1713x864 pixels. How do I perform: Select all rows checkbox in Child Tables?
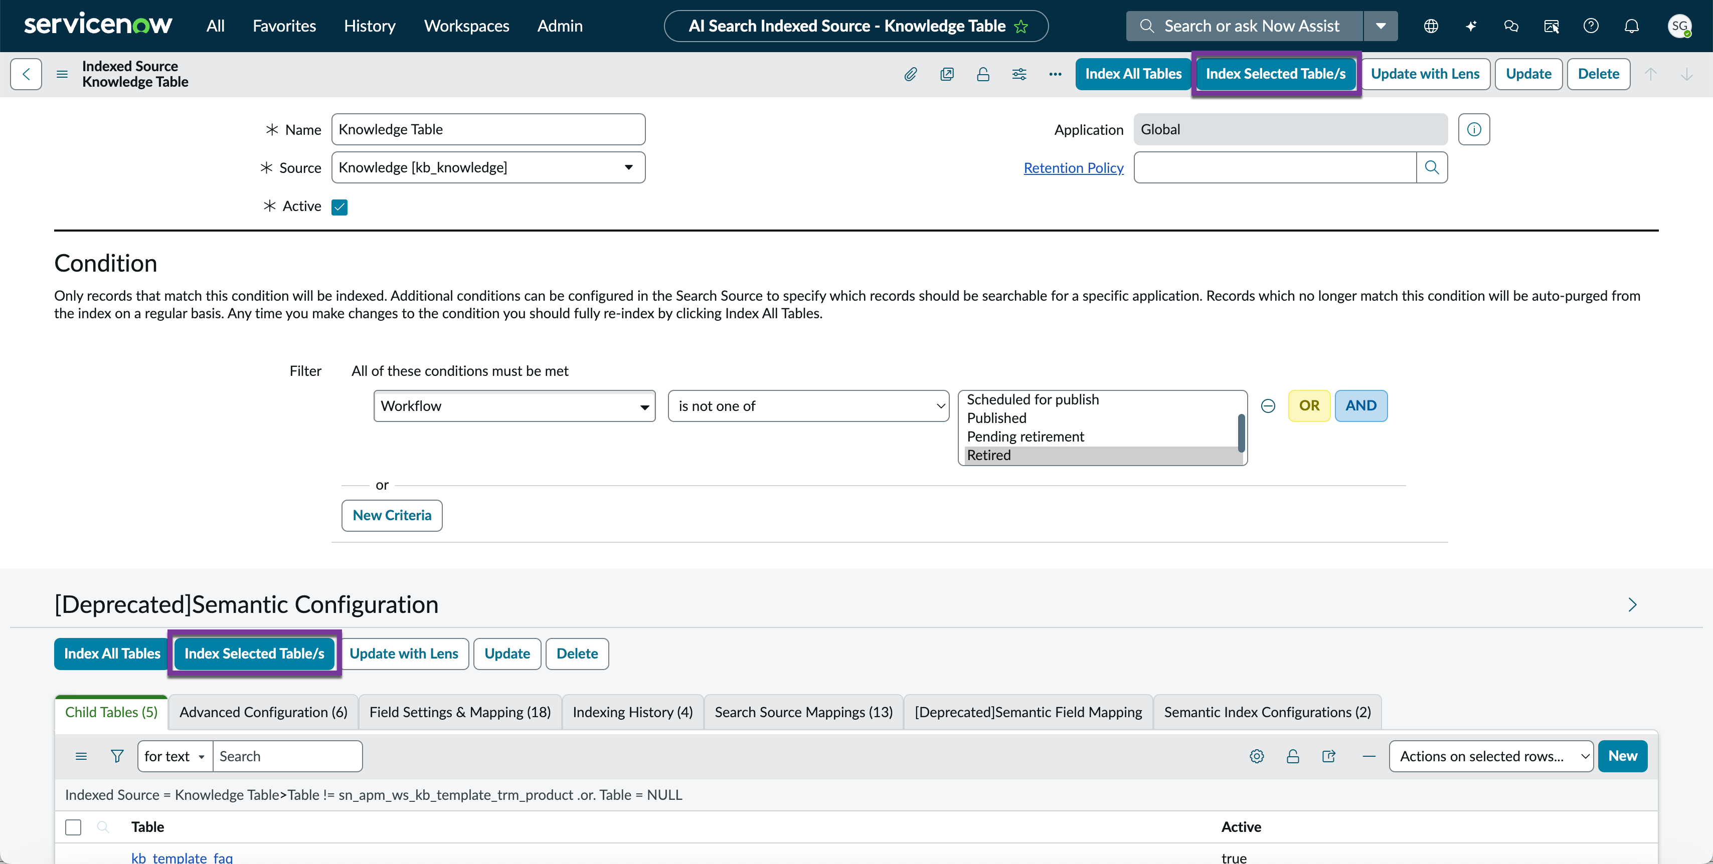73,827
